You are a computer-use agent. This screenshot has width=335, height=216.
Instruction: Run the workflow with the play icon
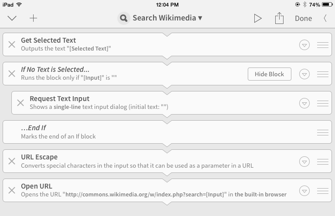point(258,18)
